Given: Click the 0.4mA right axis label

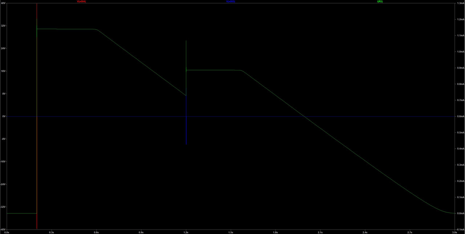Looking at the screenshot, I should pos(461,149).
